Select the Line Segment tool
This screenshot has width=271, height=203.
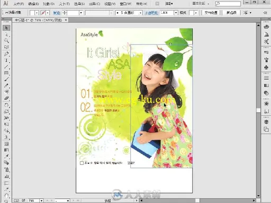(6, 67)
